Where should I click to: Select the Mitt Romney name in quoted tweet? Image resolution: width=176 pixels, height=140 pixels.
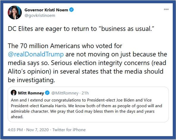(x=31, y=93)
